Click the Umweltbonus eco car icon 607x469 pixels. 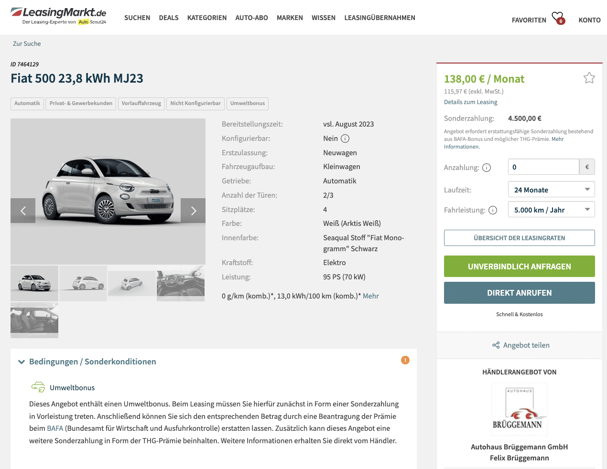click(x=38, y=387)
